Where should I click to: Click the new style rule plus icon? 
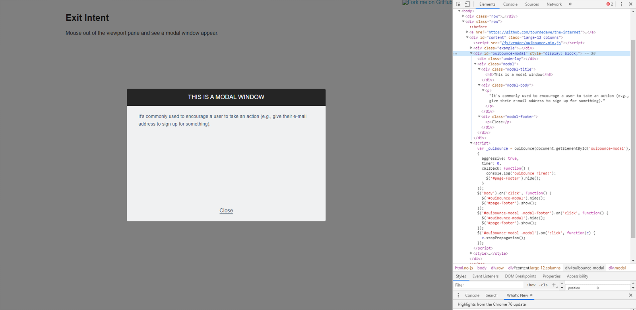click(x=554, y=285)
